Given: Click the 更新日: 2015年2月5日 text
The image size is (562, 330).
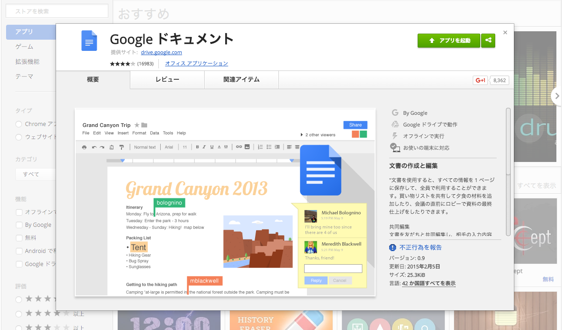Looking at the screenshot, I should (x=414, y=267).
